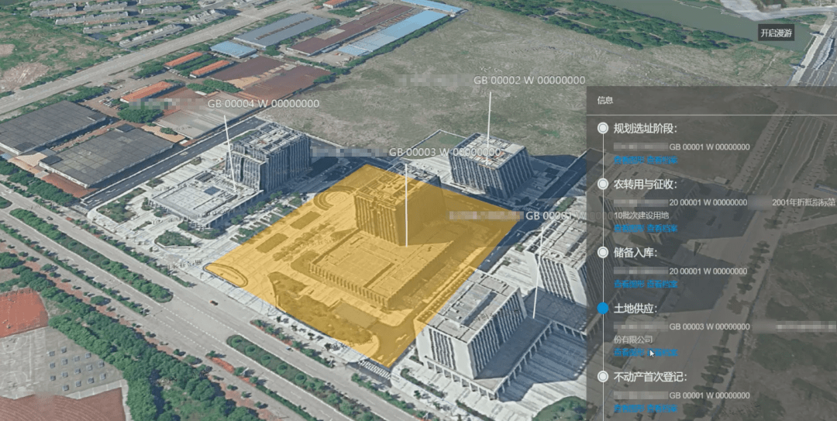The height and width of the screenshot is (421, 837).
Task: Open 查看图形 under 农转用与征收
Action: click(629, 228)
